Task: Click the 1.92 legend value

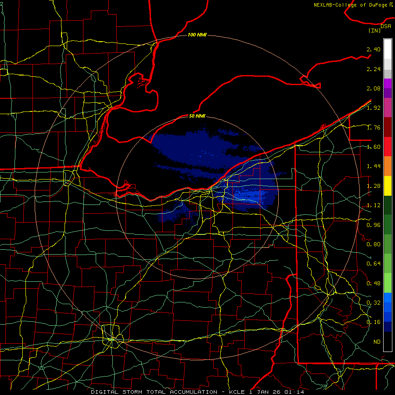Action: (x=373, y=108)
